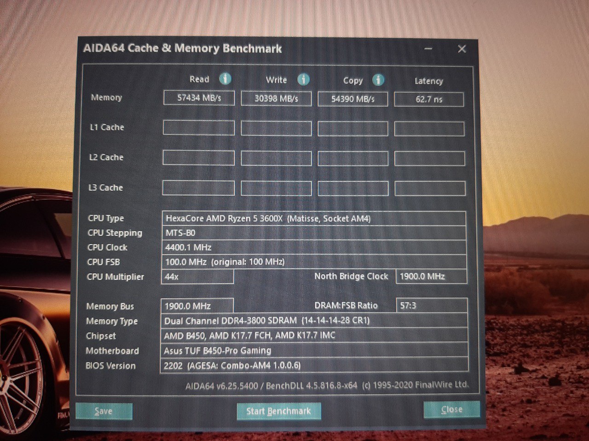This screenshot has width=589, height=441.
Task: Click the L3 Cache row label
Action: point(106,187)
